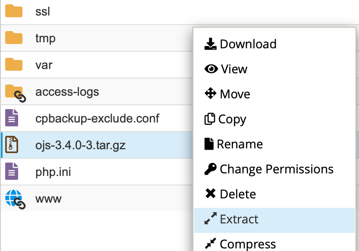Click the ssl folder icon
The width and height of the screenshot is (359, 251).
coord(14,11)
